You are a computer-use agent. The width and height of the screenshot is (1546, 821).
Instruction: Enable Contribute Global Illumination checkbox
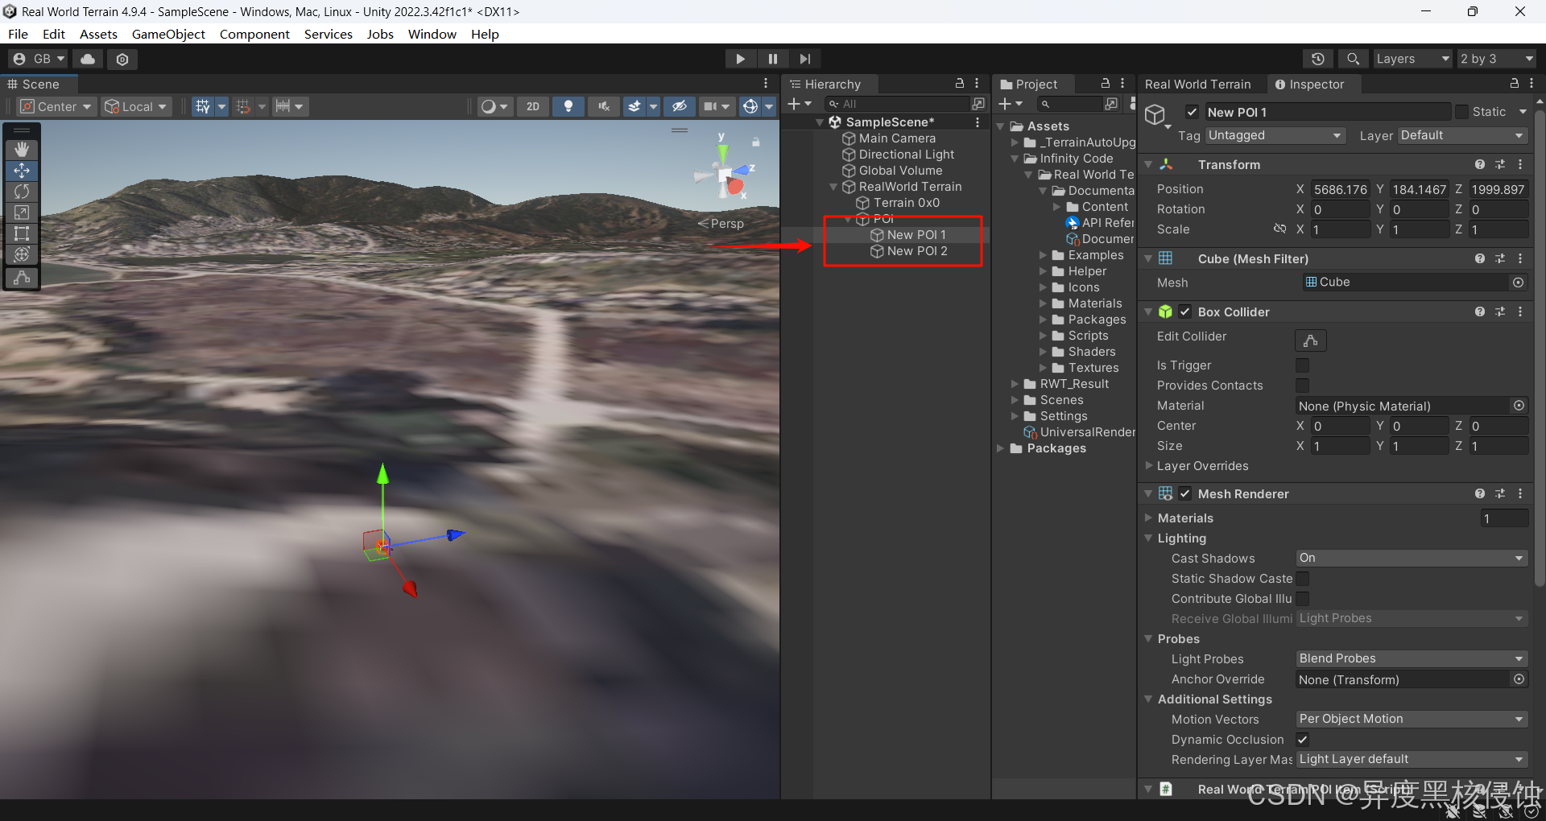point(1303,599)
